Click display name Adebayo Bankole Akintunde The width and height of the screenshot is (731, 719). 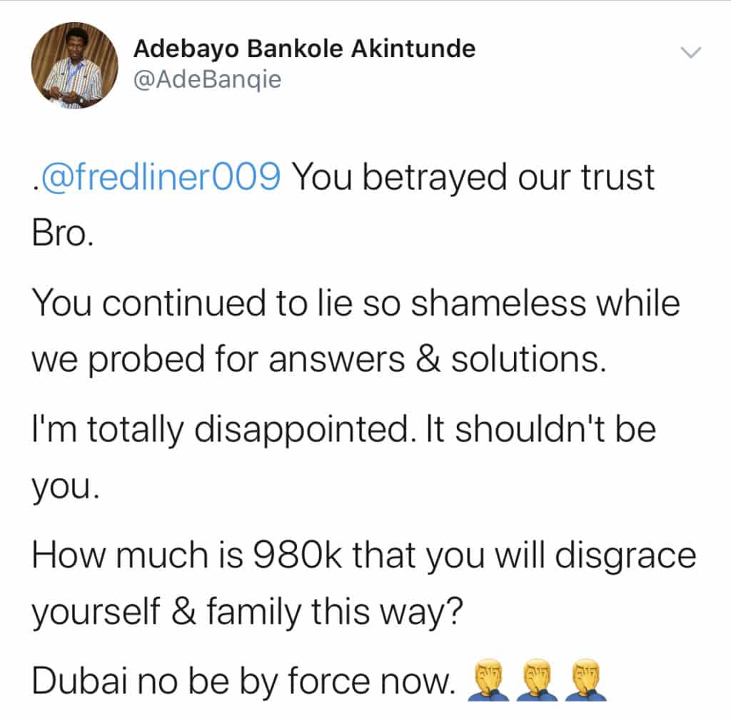pyautogui.click(x=304, y=49)
